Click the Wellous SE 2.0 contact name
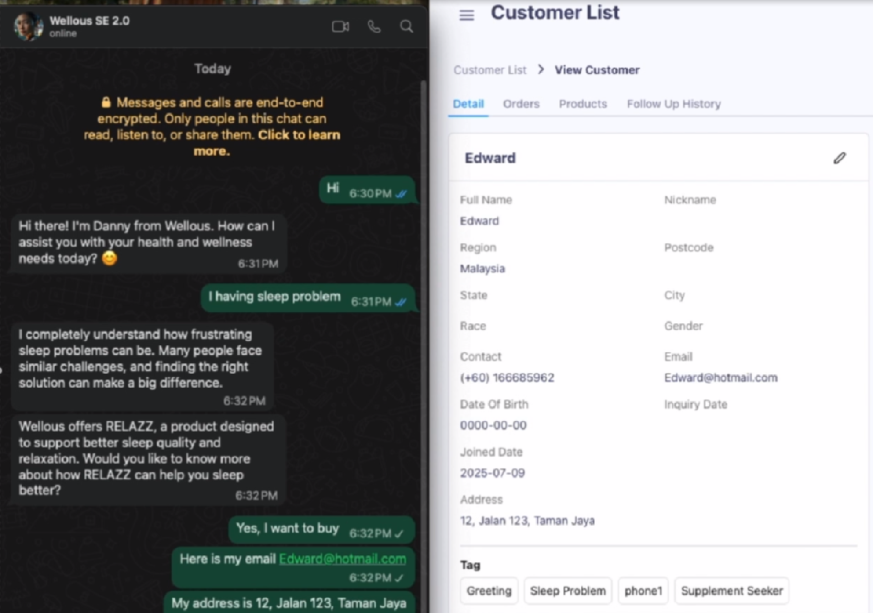 89,21
